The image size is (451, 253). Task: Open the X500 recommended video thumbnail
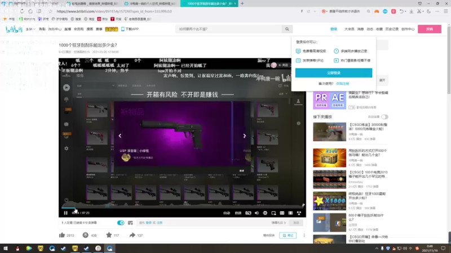coord(330,158)
